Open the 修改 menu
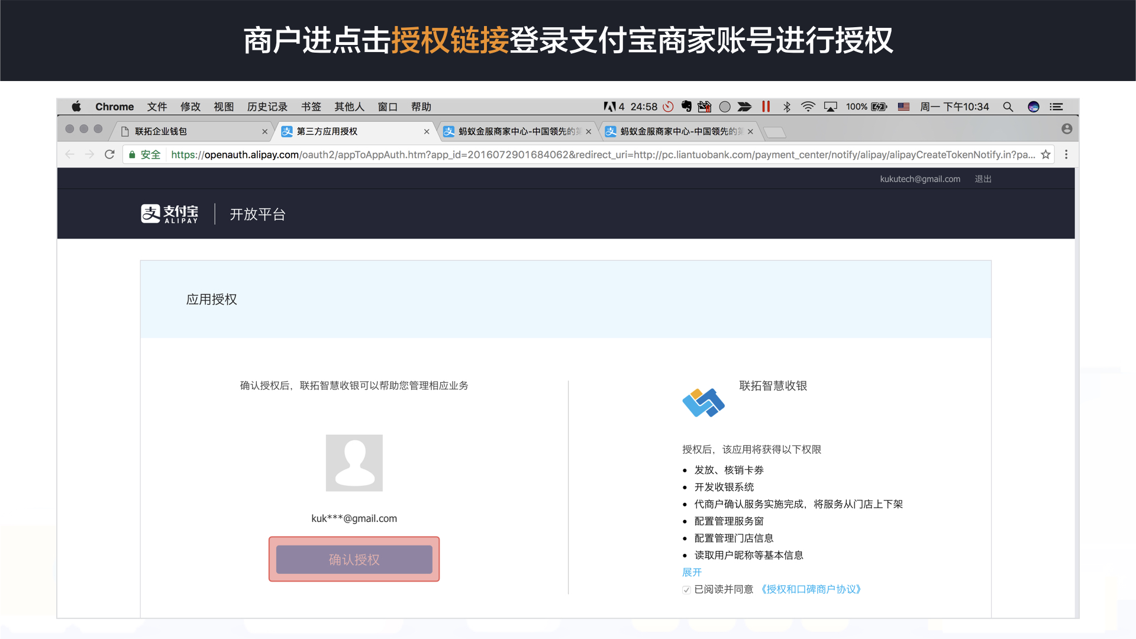The width and height of the screenshot is (1136, 639). 191,106
